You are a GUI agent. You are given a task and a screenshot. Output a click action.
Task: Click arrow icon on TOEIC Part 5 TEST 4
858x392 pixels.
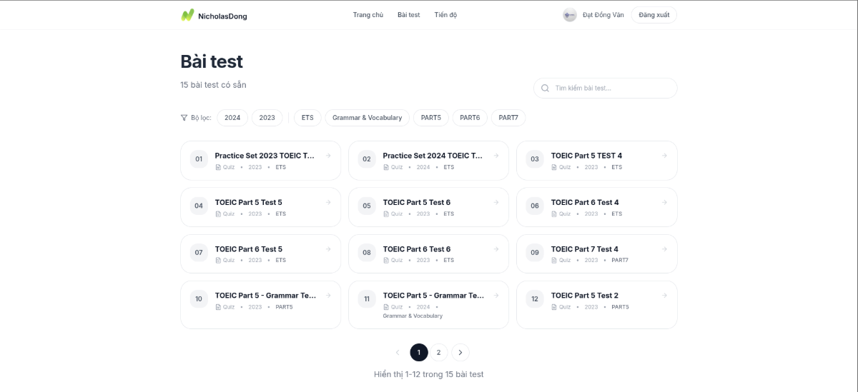pyautogui.click(x=664, y=156)
